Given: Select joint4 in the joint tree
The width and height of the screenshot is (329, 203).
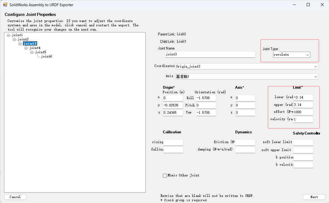Looking at the screenshot, I should [x=35, y=47].
